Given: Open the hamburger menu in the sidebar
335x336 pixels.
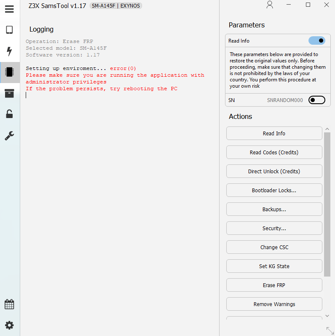Looking at the screenshot, I should tap(9, 9).
